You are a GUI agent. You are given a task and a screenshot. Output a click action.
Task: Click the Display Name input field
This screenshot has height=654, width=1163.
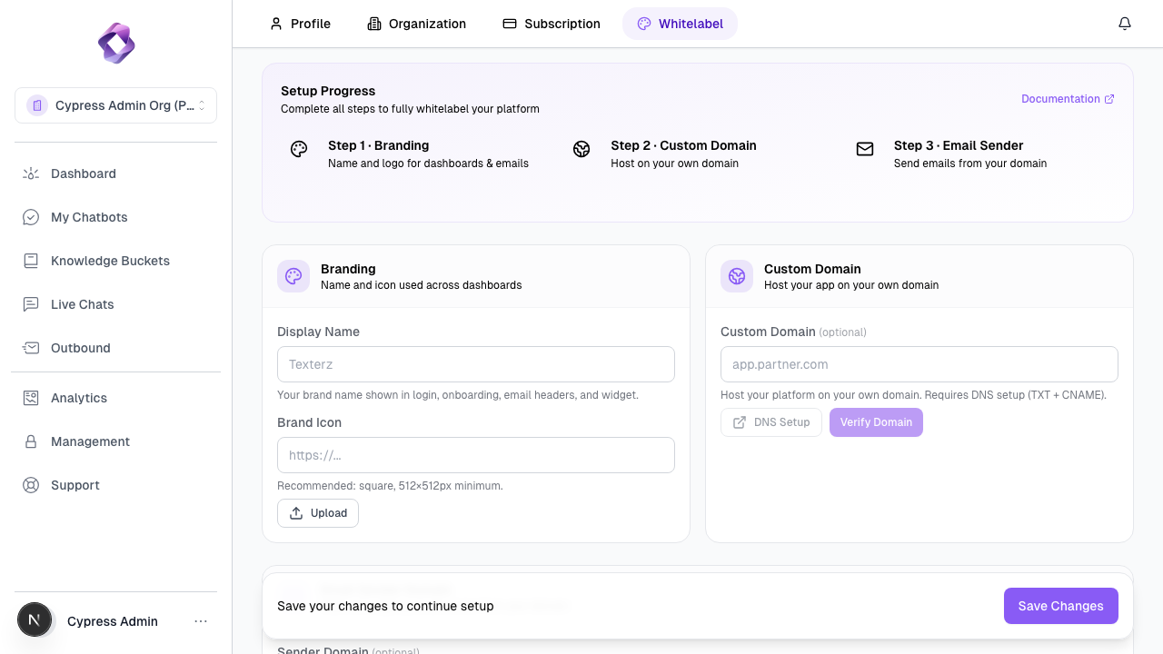475,364
